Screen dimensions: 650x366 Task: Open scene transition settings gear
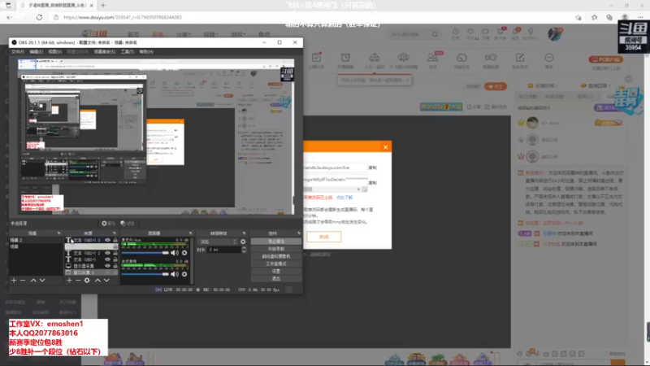point(243,242)
